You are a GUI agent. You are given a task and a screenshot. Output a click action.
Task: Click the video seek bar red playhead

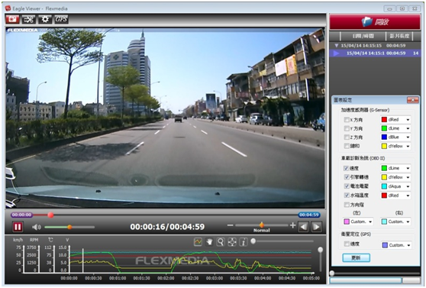click(x=50, y=215)
